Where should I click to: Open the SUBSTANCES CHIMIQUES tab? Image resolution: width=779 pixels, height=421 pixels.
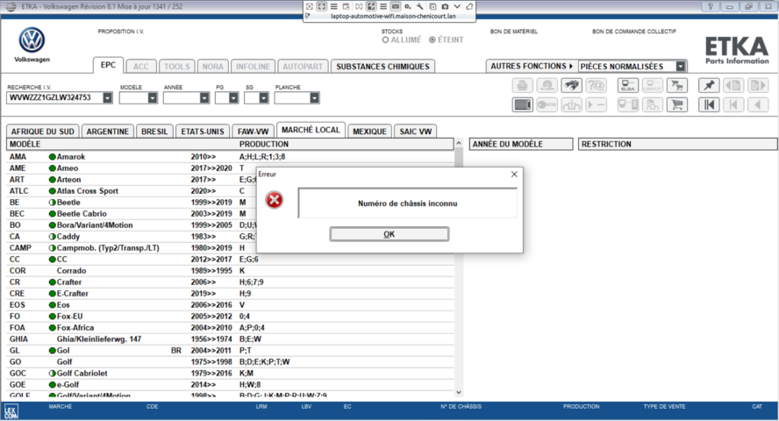click(382, 67)
